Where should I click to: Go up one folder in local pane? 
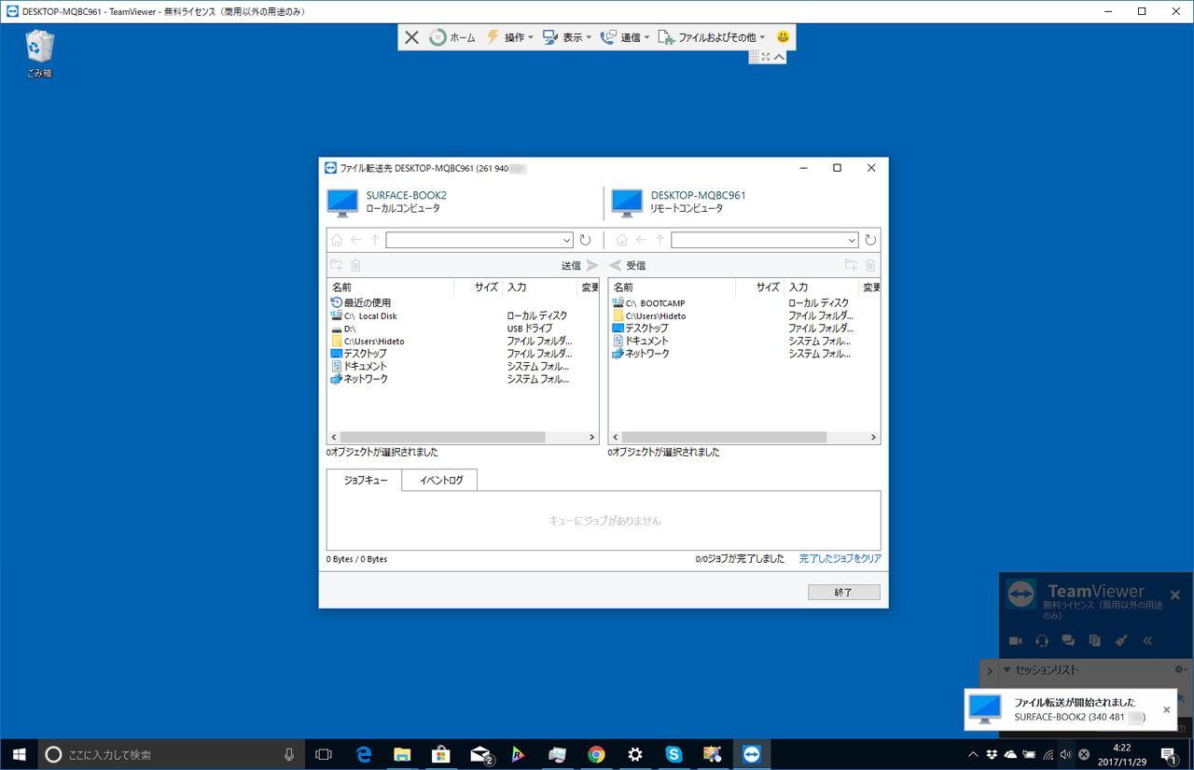click(375, 240)
